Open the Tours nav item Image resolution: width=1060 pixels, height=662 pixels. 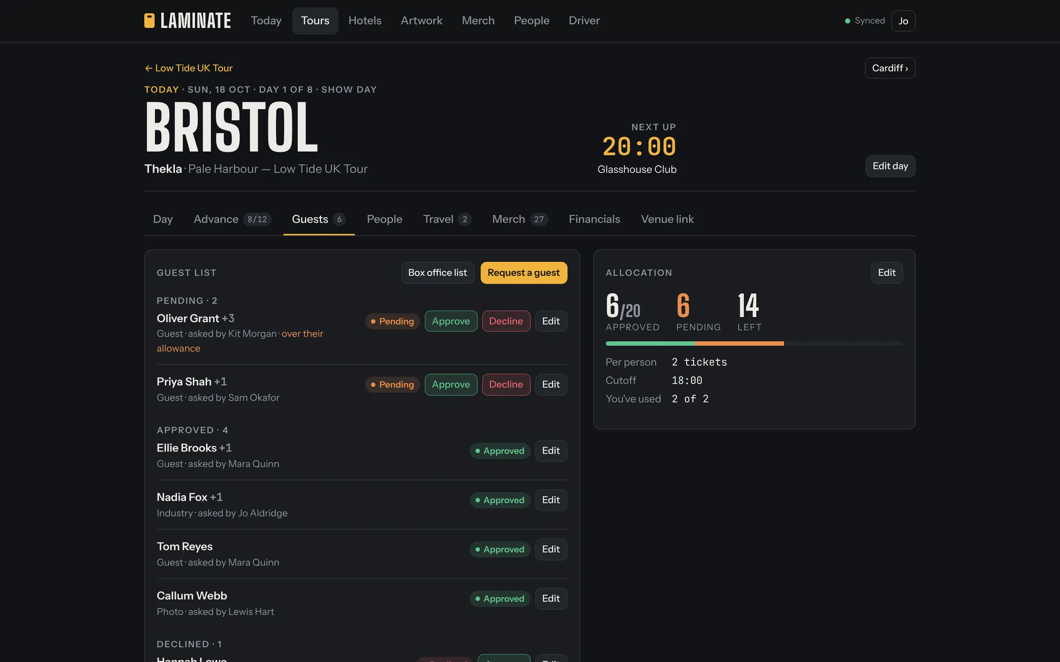point(315,21)
